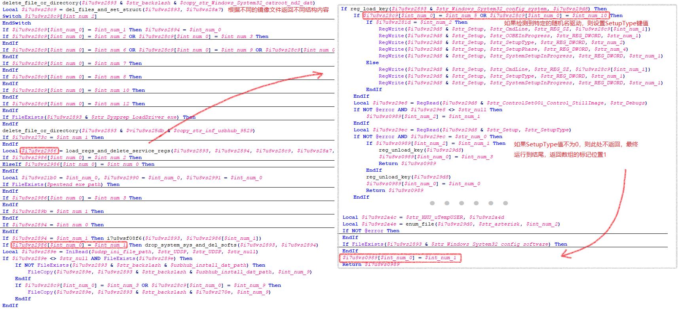The image size is (680, 309).
Task: Click 'If NOT FileExists' with $usbhub_install_dat_path
Action: coord(140,265)
